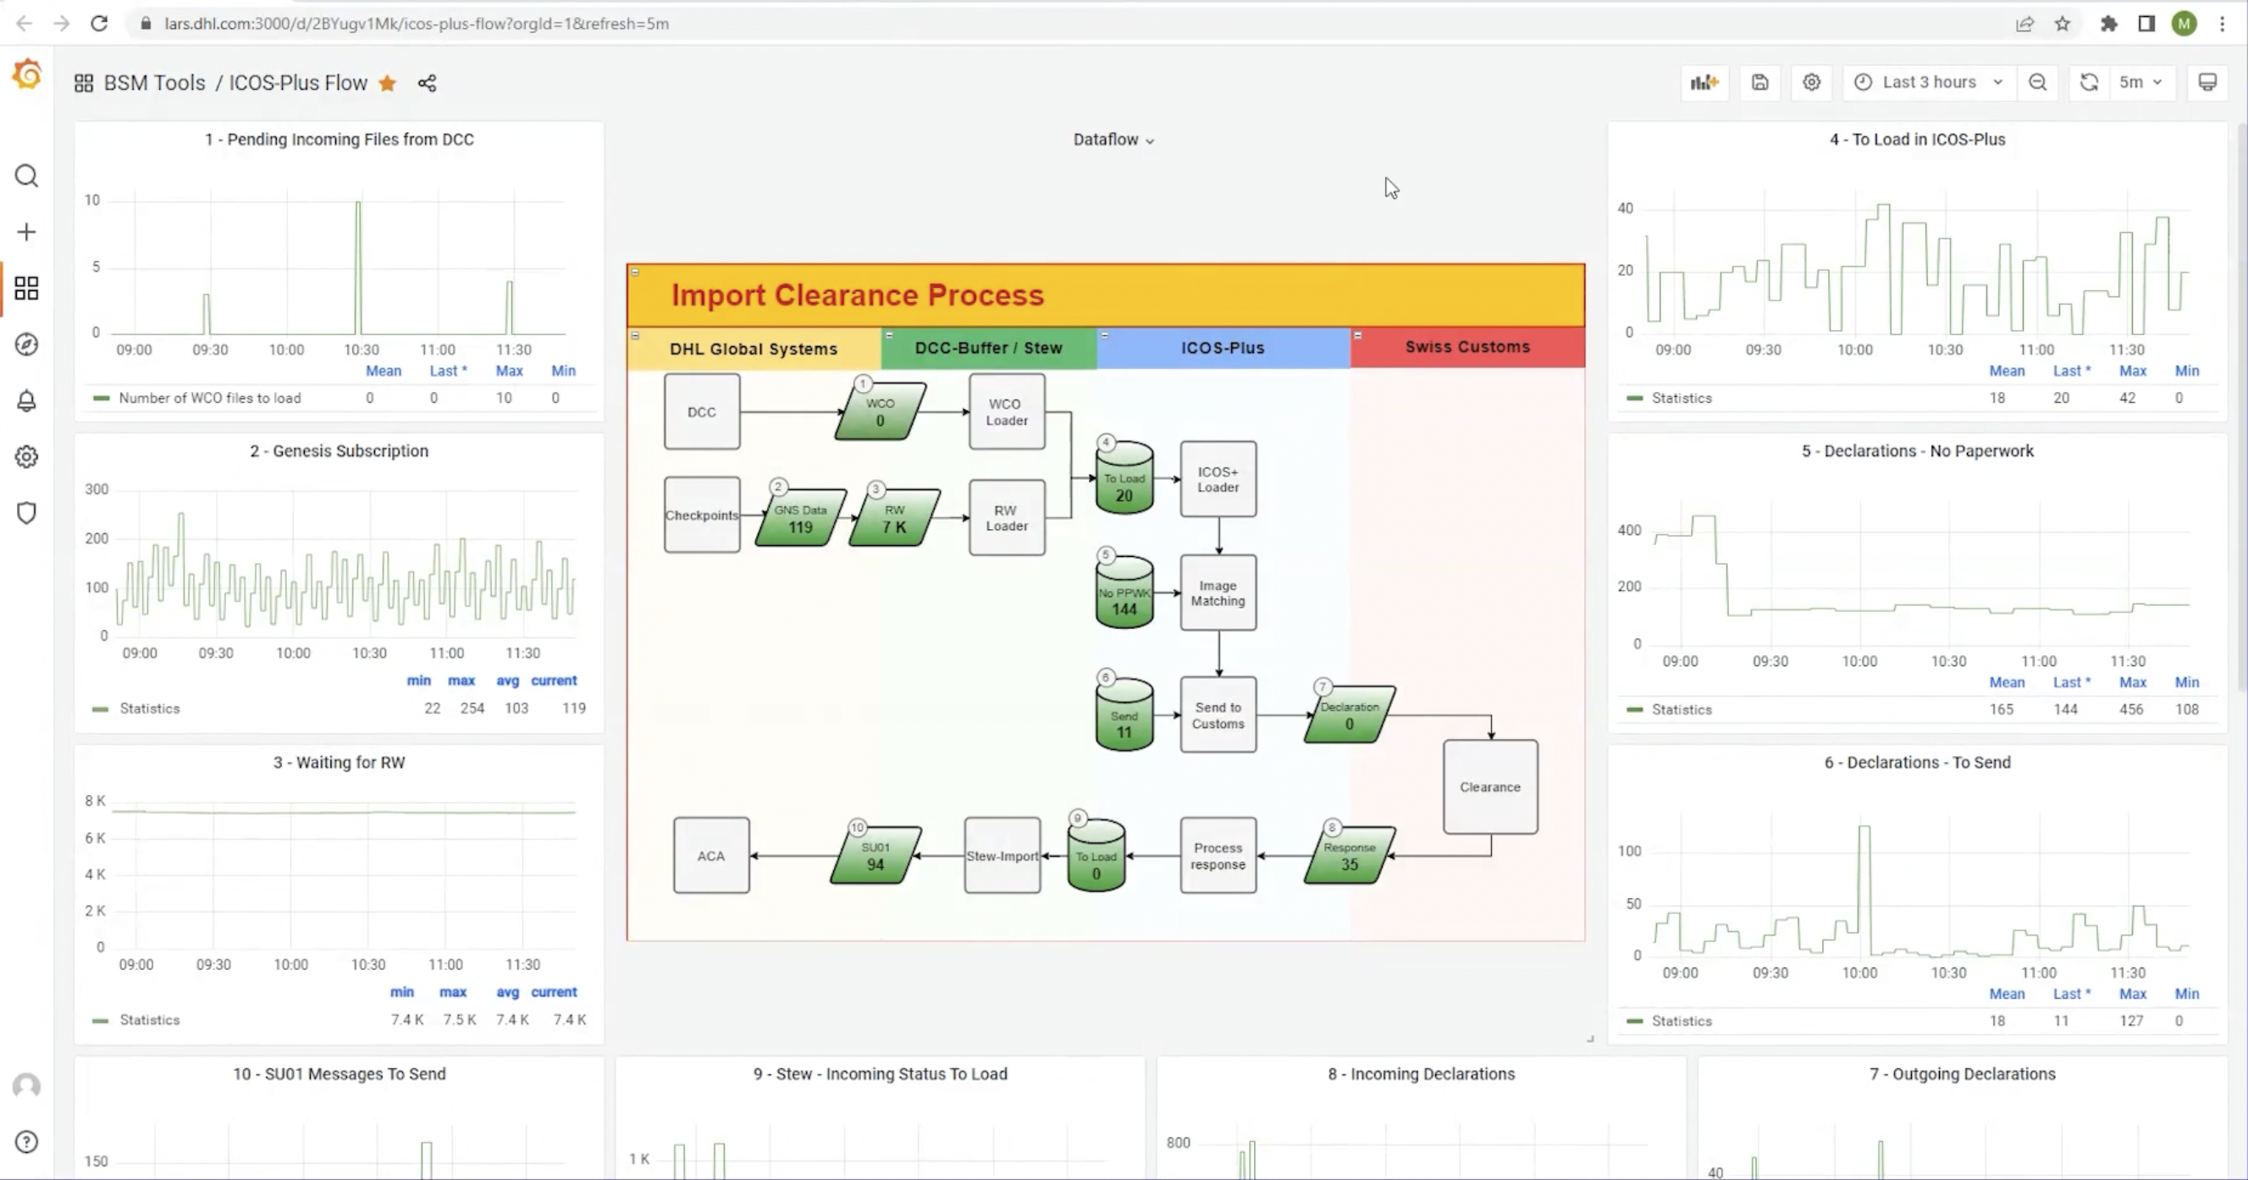Click the green color line beside Genesis Subscription Statistics
Viewport: 2248px width, 1180px height.
click(x=101, y=709)
